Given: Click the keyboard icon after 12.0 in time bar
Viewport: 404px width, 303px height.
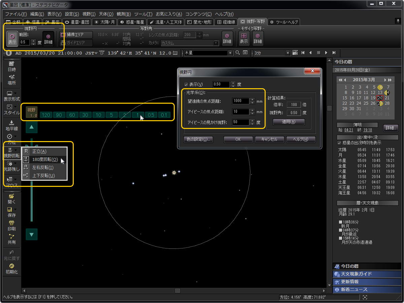Looking at the screenshot, I should pos(175,53).
